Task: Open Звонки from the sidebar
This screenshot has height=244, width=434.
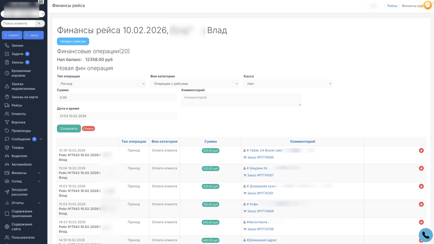Action: click(x=17, y=46)
